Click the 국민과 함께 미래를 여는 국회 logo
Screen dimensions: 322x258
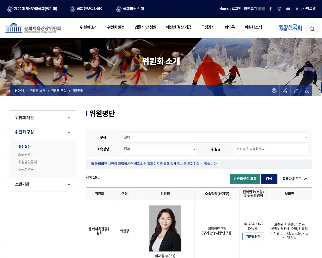(290, 28)
